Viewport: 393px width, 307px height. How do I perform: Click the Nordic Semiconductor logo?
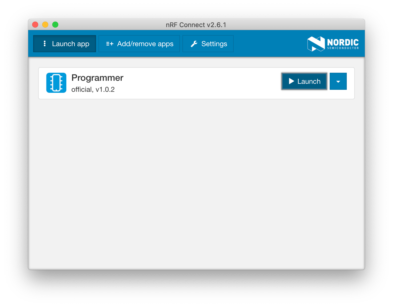coord(333,44)
